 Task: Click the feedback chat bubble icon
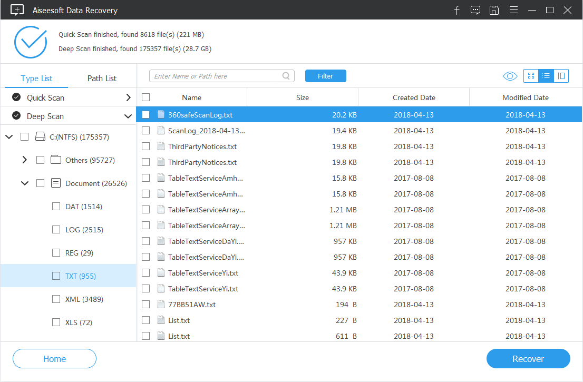pyautogui.click(x=475, y=10)
